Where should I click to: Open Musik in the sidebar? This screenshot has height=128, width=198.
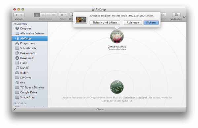click(x=30, y=68)
